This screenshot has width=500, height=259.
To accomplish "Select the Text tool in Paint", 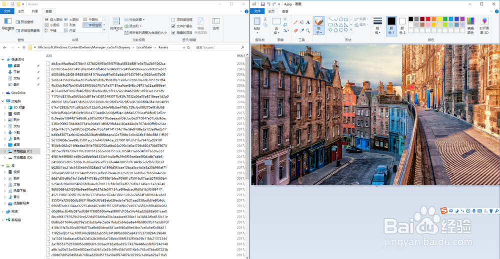I will pos(307,22).
